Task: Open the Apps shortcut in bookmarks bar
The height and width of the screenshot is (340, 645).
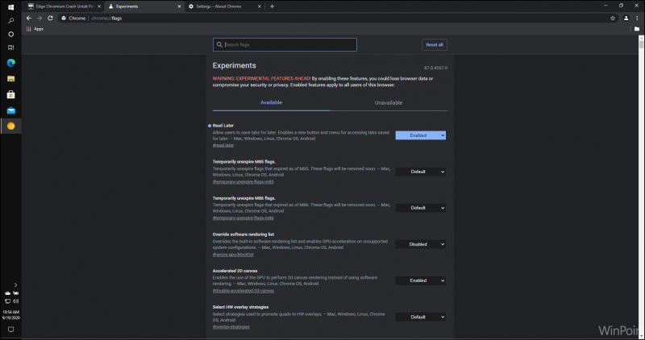Action: point(35,29)
